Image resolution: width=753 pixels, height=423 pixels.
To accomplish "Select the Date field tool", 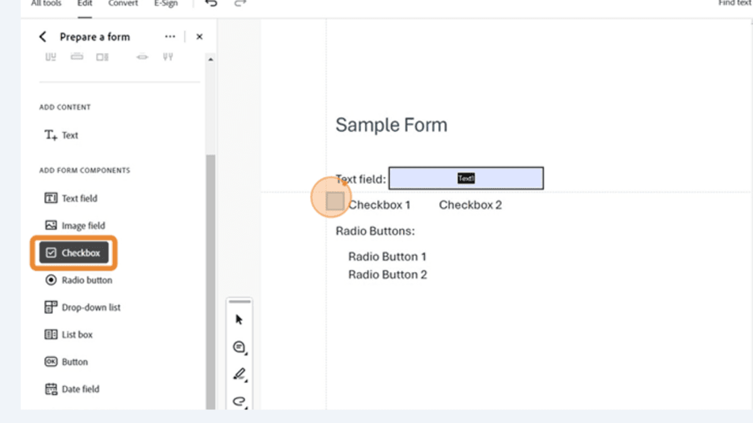I will 75,389.
